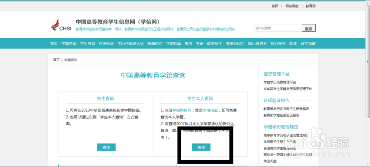Click the 在线验证报告 sidebar heading
The height and width of the screenshot is (167, 370).
pos(276,100)
